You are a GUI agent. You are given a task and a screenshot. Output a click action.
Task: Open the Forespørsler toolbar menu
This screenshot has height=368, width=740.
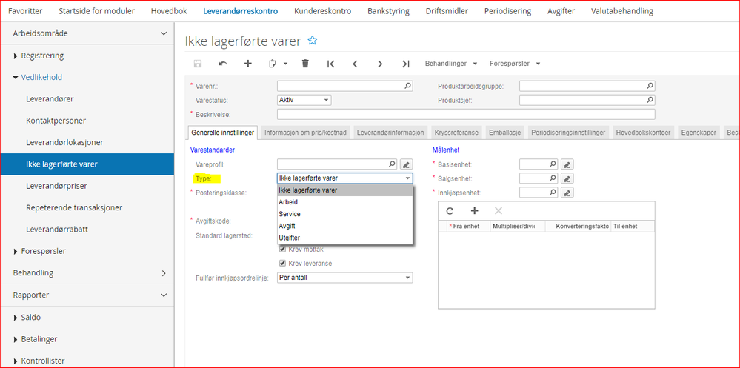(x=515, y=64)
